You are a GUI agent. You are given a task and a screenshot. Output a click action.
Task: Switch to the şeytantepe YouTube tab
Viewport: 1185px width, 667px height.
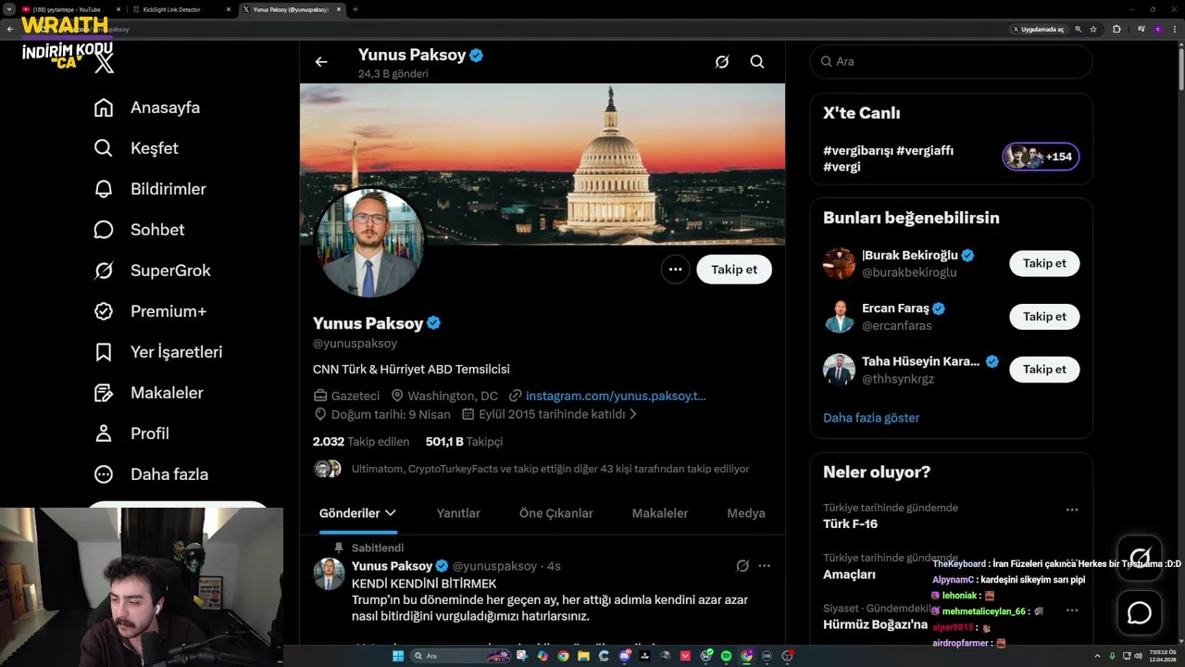[67, 9]
